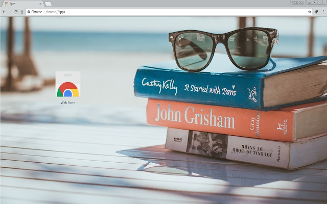This screenshot has height=204, width=327.
Task: Close the Apps tab
Action: click(40, 4)
